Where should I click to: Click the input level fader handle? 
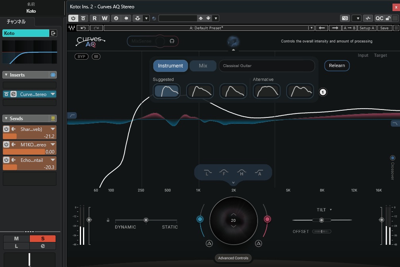click(x=89, y=220)
